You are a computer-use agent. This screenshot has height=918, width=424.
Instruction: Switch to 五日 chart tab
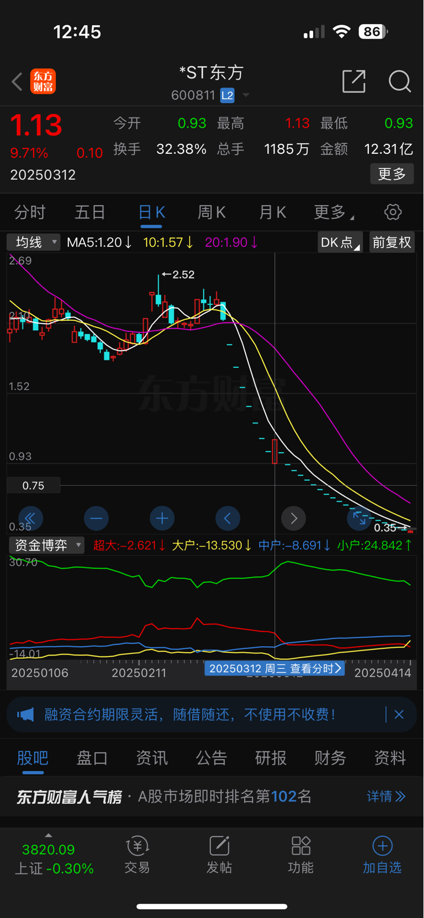pos(90,212)
